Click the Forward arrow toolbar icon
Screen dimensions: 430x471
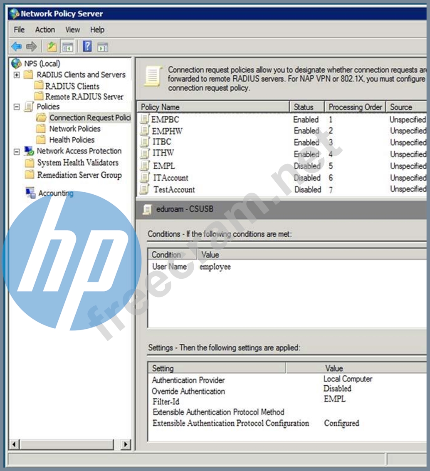pyautogui.click(x=31, y=47)
